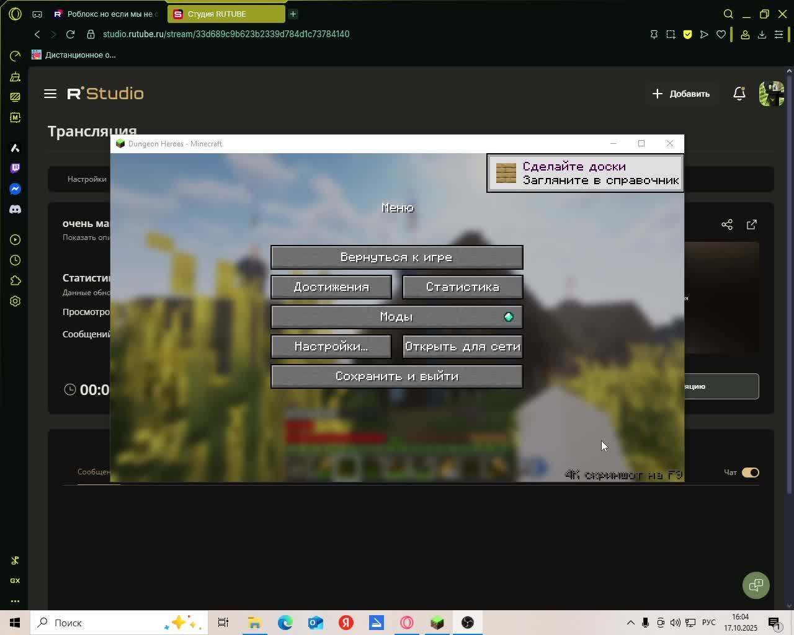This screenshot has height=635, width=794.
Task: Open Messenger in the Opera sidebar
Action: 16,189
